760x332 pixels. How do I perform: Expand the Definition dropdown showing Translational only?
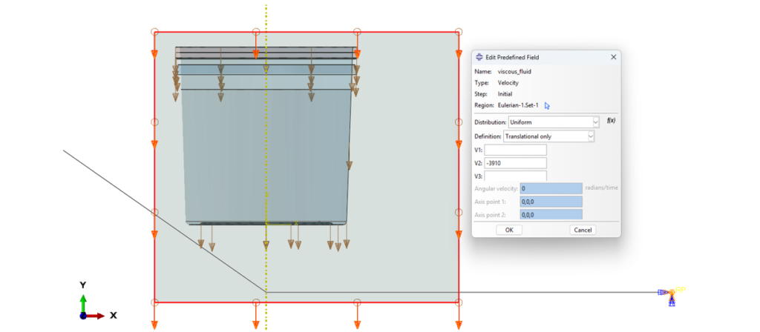pos(548,136)
